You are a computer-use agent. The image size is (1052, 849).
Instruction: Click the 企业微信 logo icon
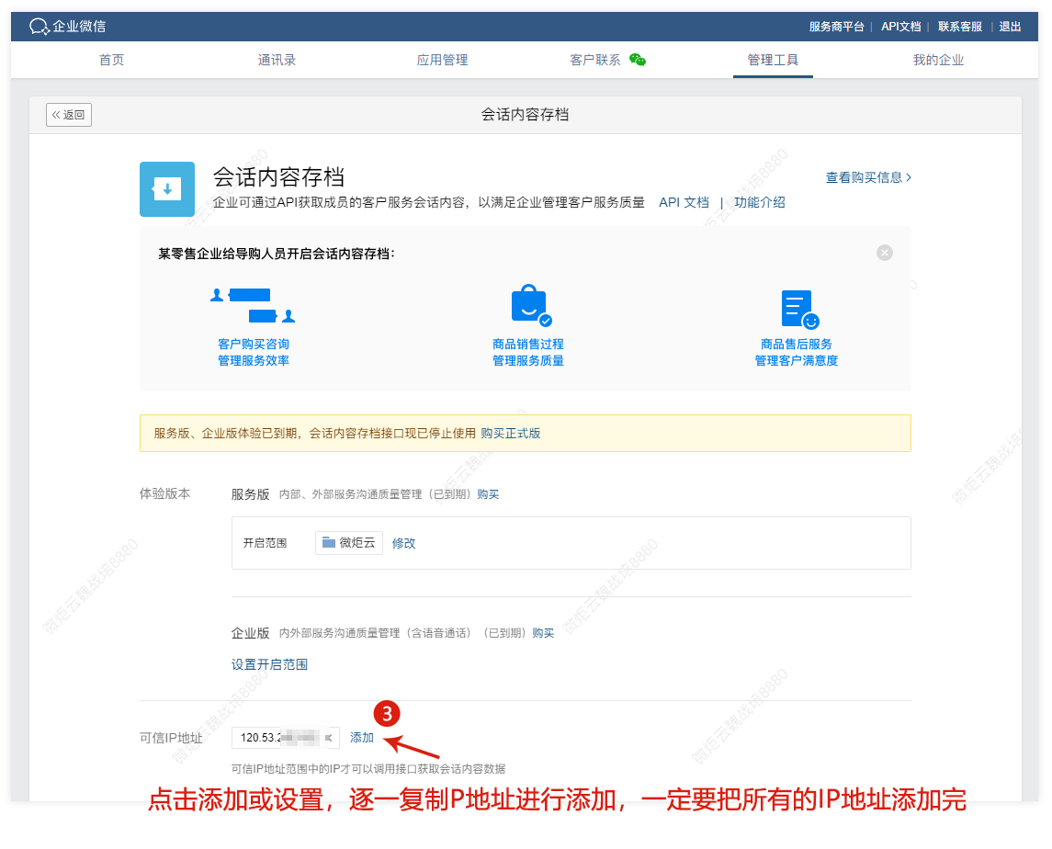click(x=40, y=26)
